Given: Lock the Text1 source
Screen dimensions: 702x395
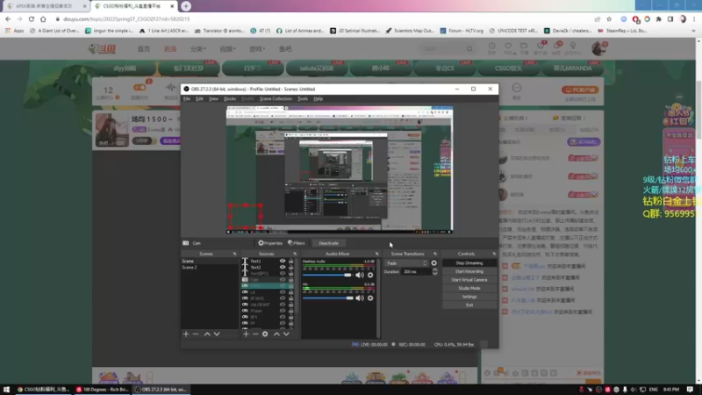Looking at the screenshot, I should 291,261.
